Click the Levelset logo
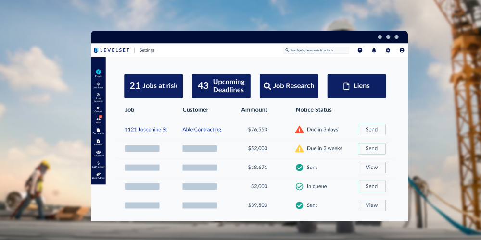 pos(112,50)
